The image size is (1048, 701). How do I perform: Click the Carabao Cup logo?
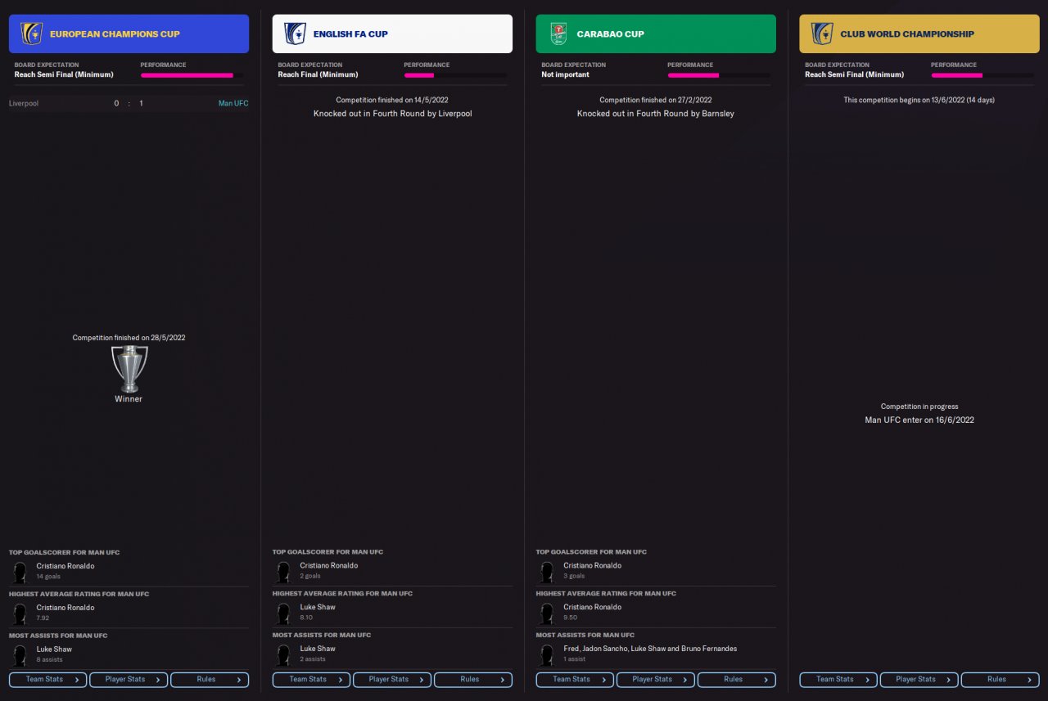(558, 34)
